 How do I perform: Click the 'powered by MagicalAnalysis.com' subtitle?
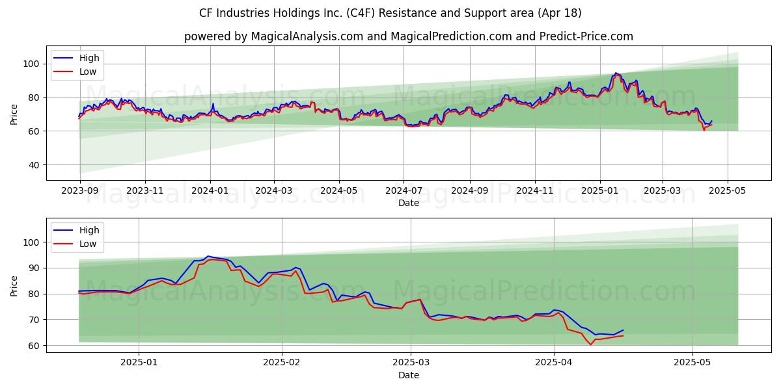coord(409,36)
